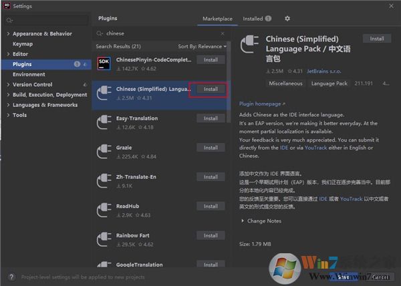Expand the Tools section
The width and height of the screenshot is (401, 286).
8,115
